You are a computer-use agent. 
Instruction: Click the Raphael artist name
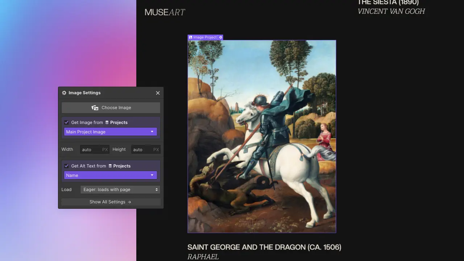(203, 257)
